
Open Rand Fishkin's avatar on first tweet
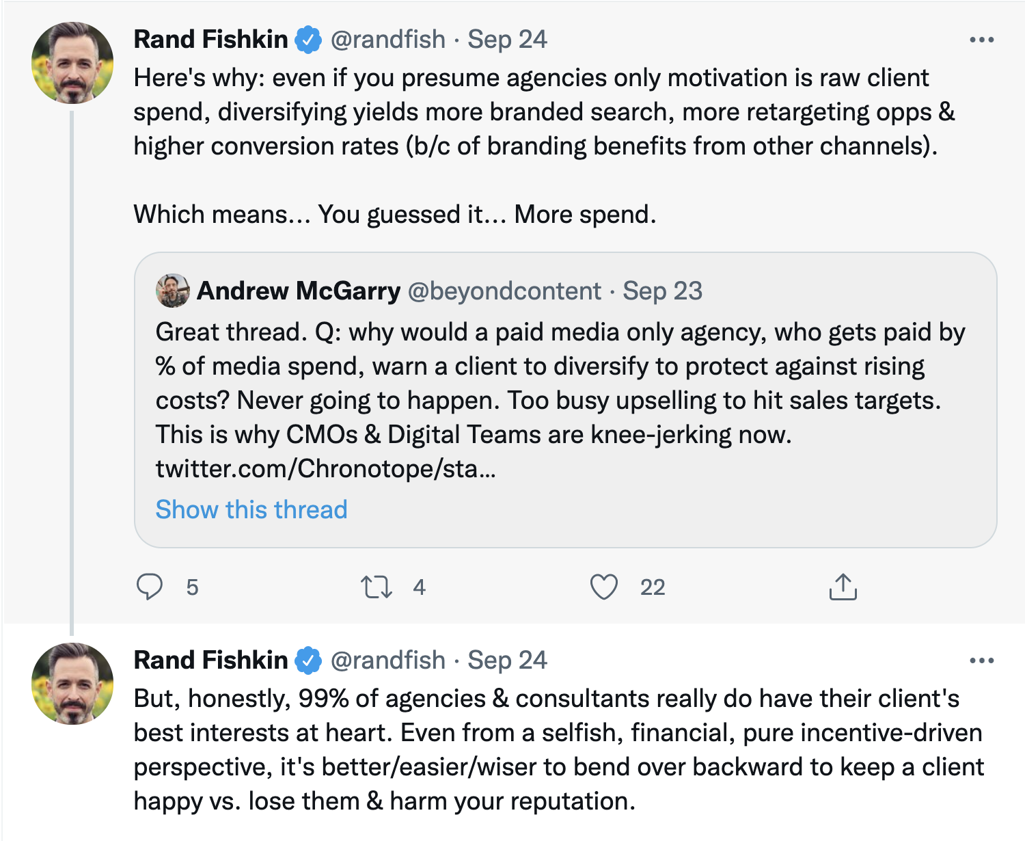[x=72, y=63]
